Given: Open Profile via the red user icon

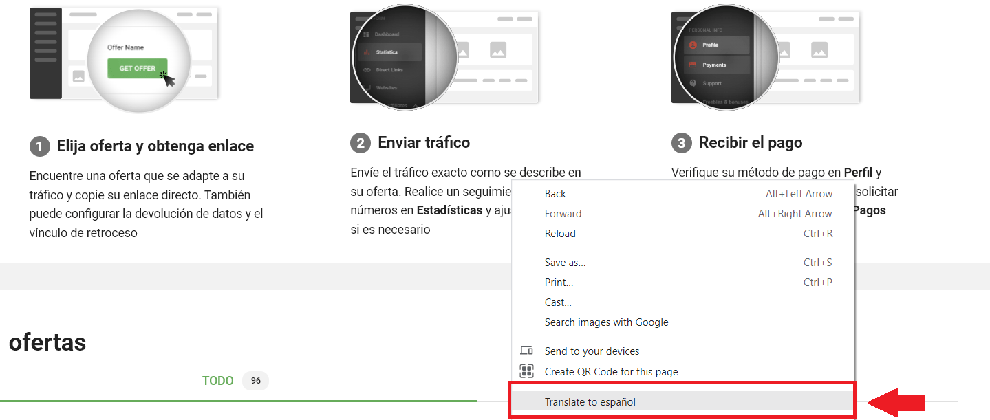Looking at the screenshot, I should [x=693, y=45].
